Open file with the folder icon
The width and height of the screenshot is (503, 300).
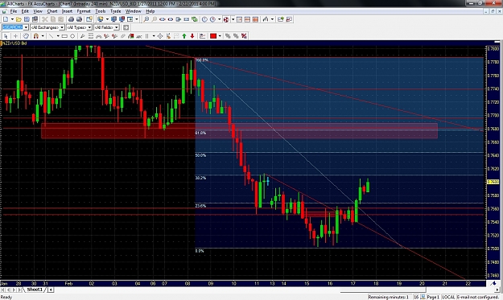(x=19, y=19)
